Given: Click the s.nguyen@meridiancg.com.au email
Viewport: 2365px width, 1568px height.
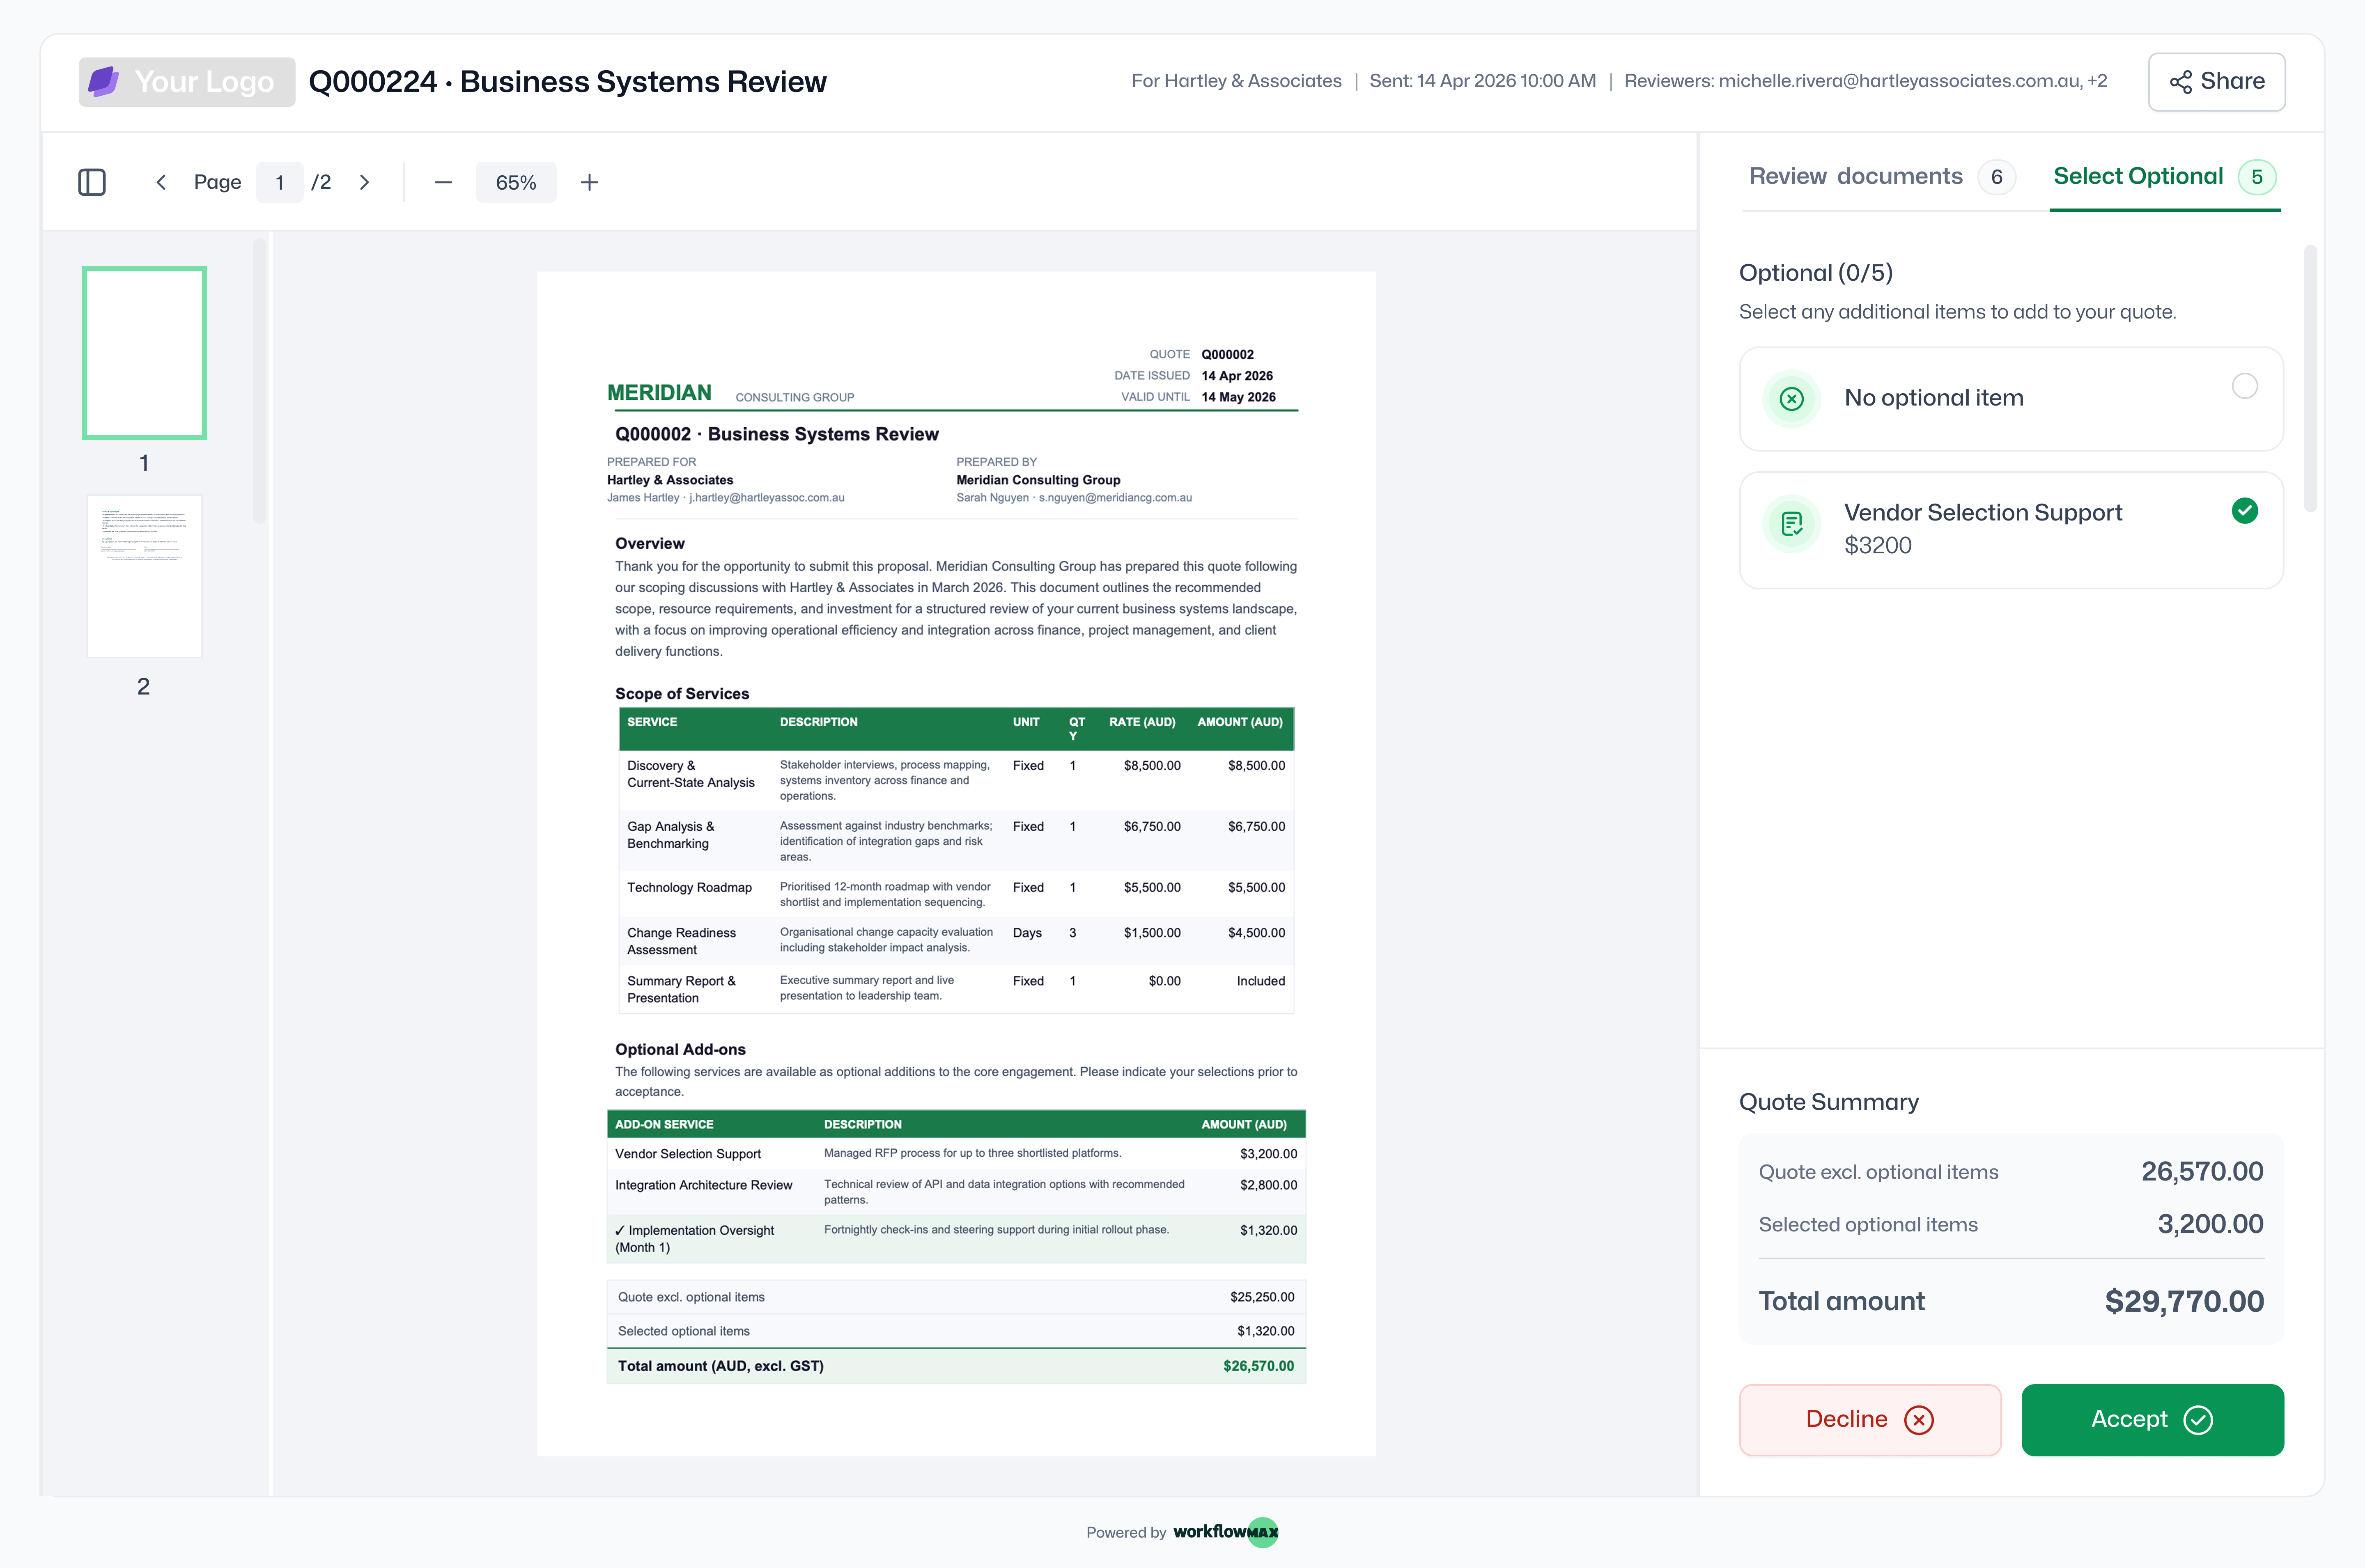Looking at the screenshot, I should (x=1115, y=497).
